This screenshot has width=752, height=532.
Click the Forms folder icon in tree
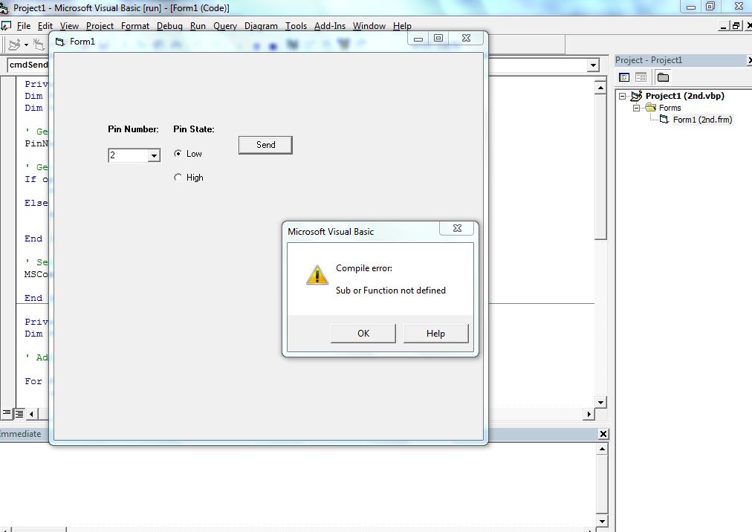pyautogui.click(x=651, y=108)
